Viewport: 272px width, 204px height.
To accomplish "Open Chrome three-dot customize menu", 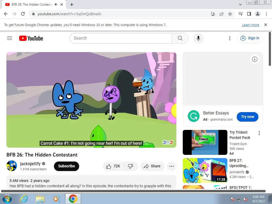I will (x=266, y=14).
